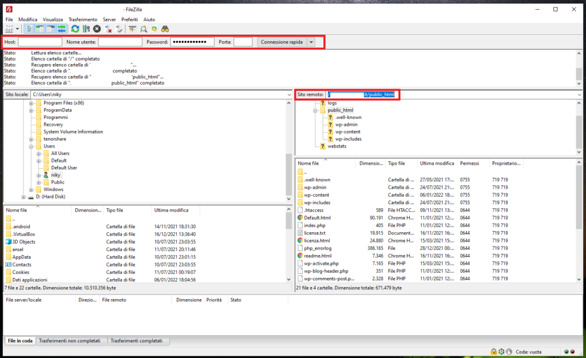
Task: Reconnect to the last server
Action: click(x=119, y=29)
